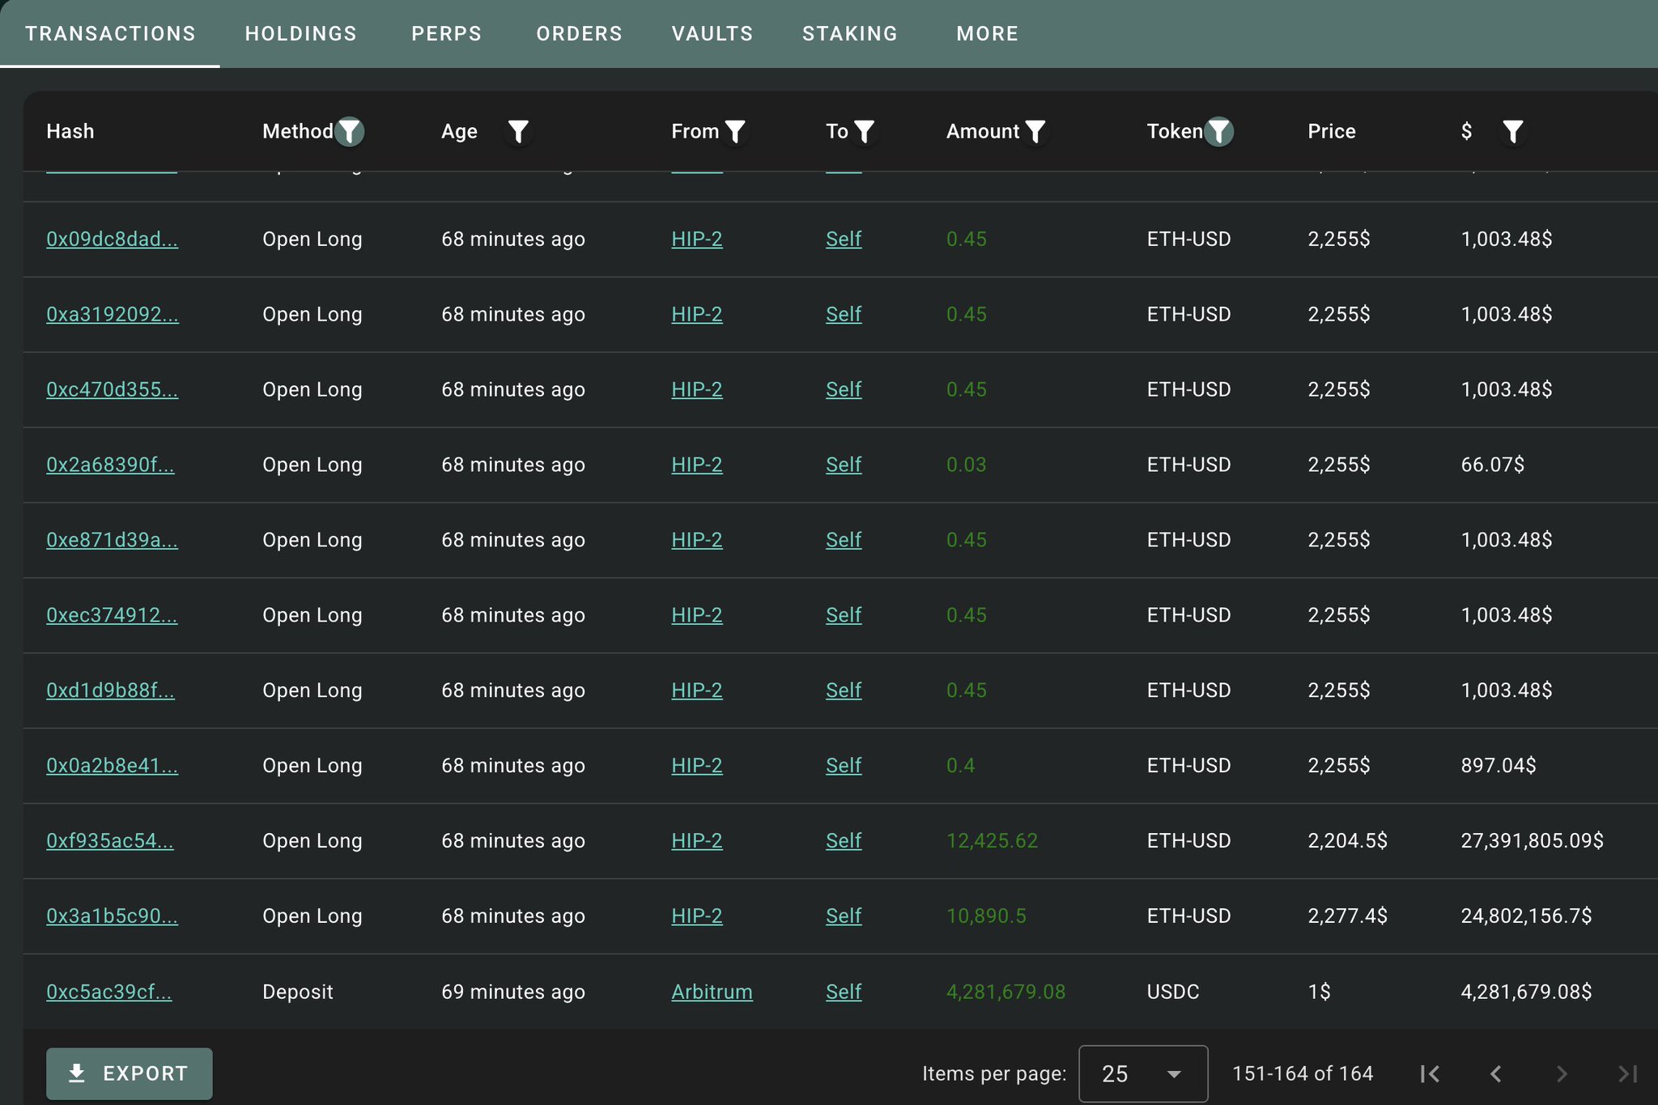The image size is (1658, 1105).
Task: Click HIP-2 link in 0xf935ac54 row
Action: coord(697,841)
